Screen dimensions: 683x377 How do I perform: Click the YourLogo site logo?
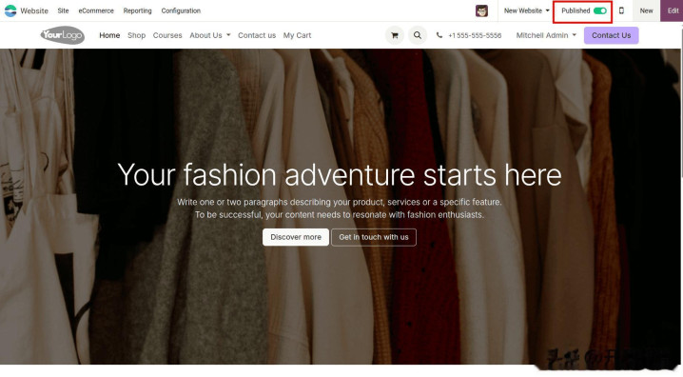(63, 35)
